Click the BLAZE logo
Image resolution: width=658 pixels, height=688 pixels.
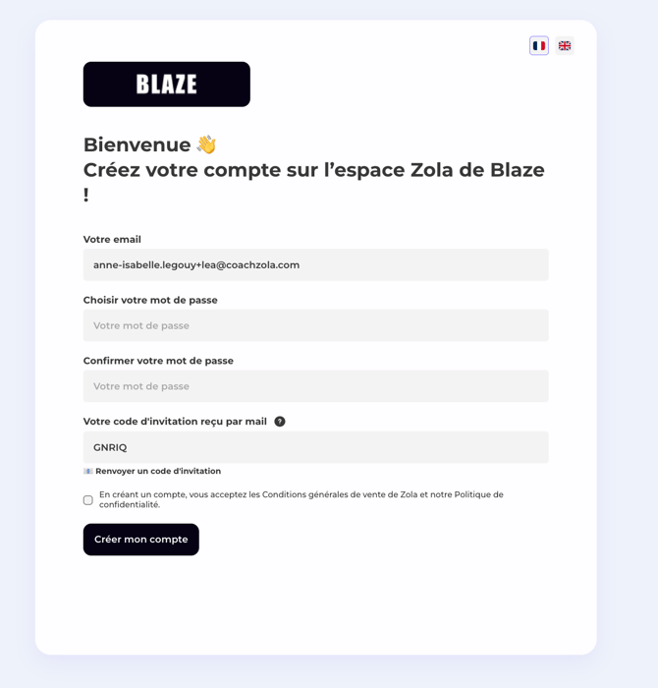(167, 85)
